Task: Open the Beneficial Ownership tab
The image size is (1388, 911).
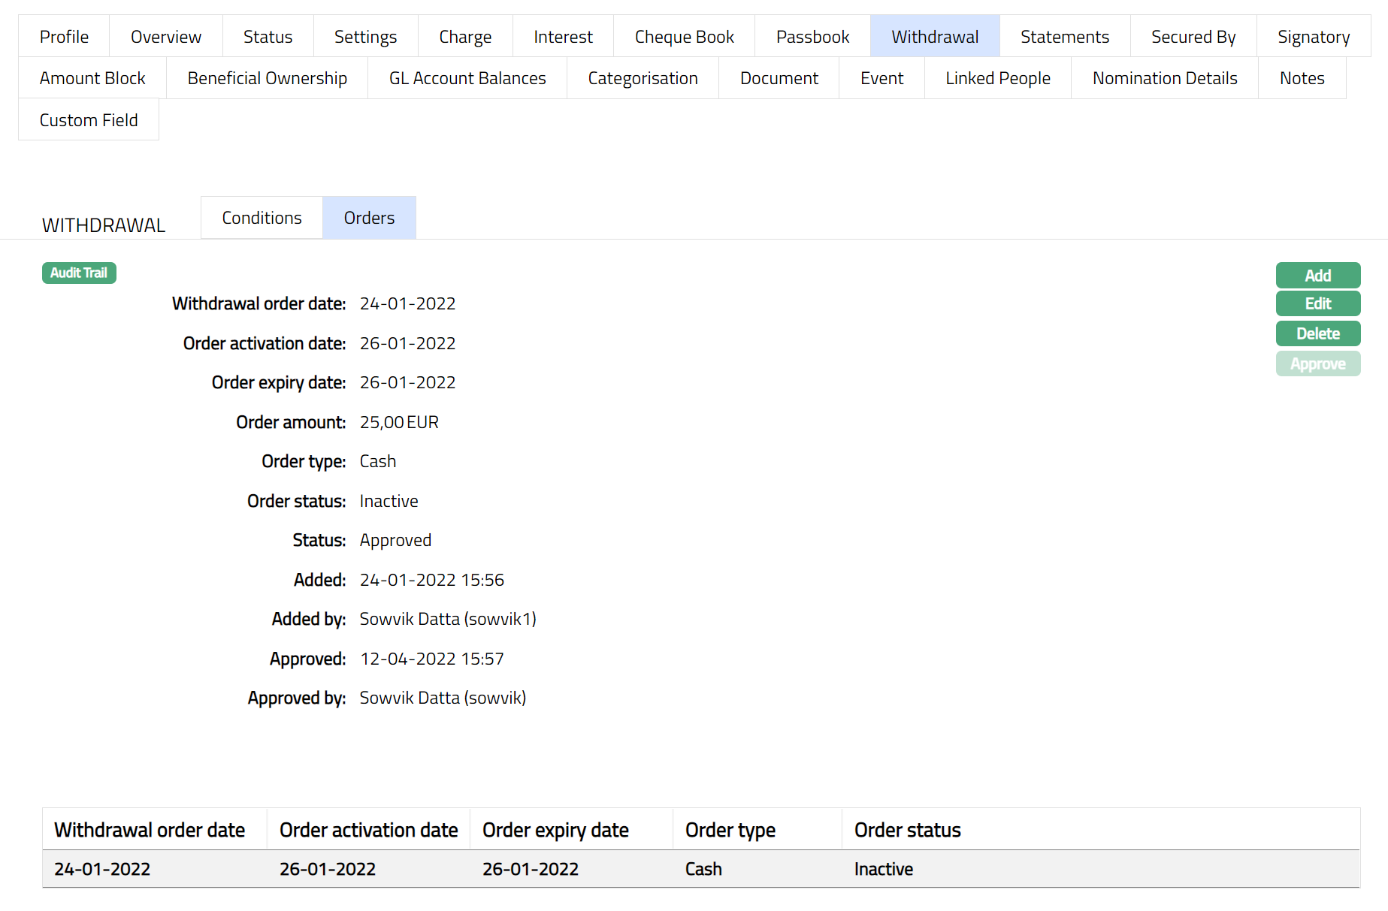Action: (x=267, y=78)
